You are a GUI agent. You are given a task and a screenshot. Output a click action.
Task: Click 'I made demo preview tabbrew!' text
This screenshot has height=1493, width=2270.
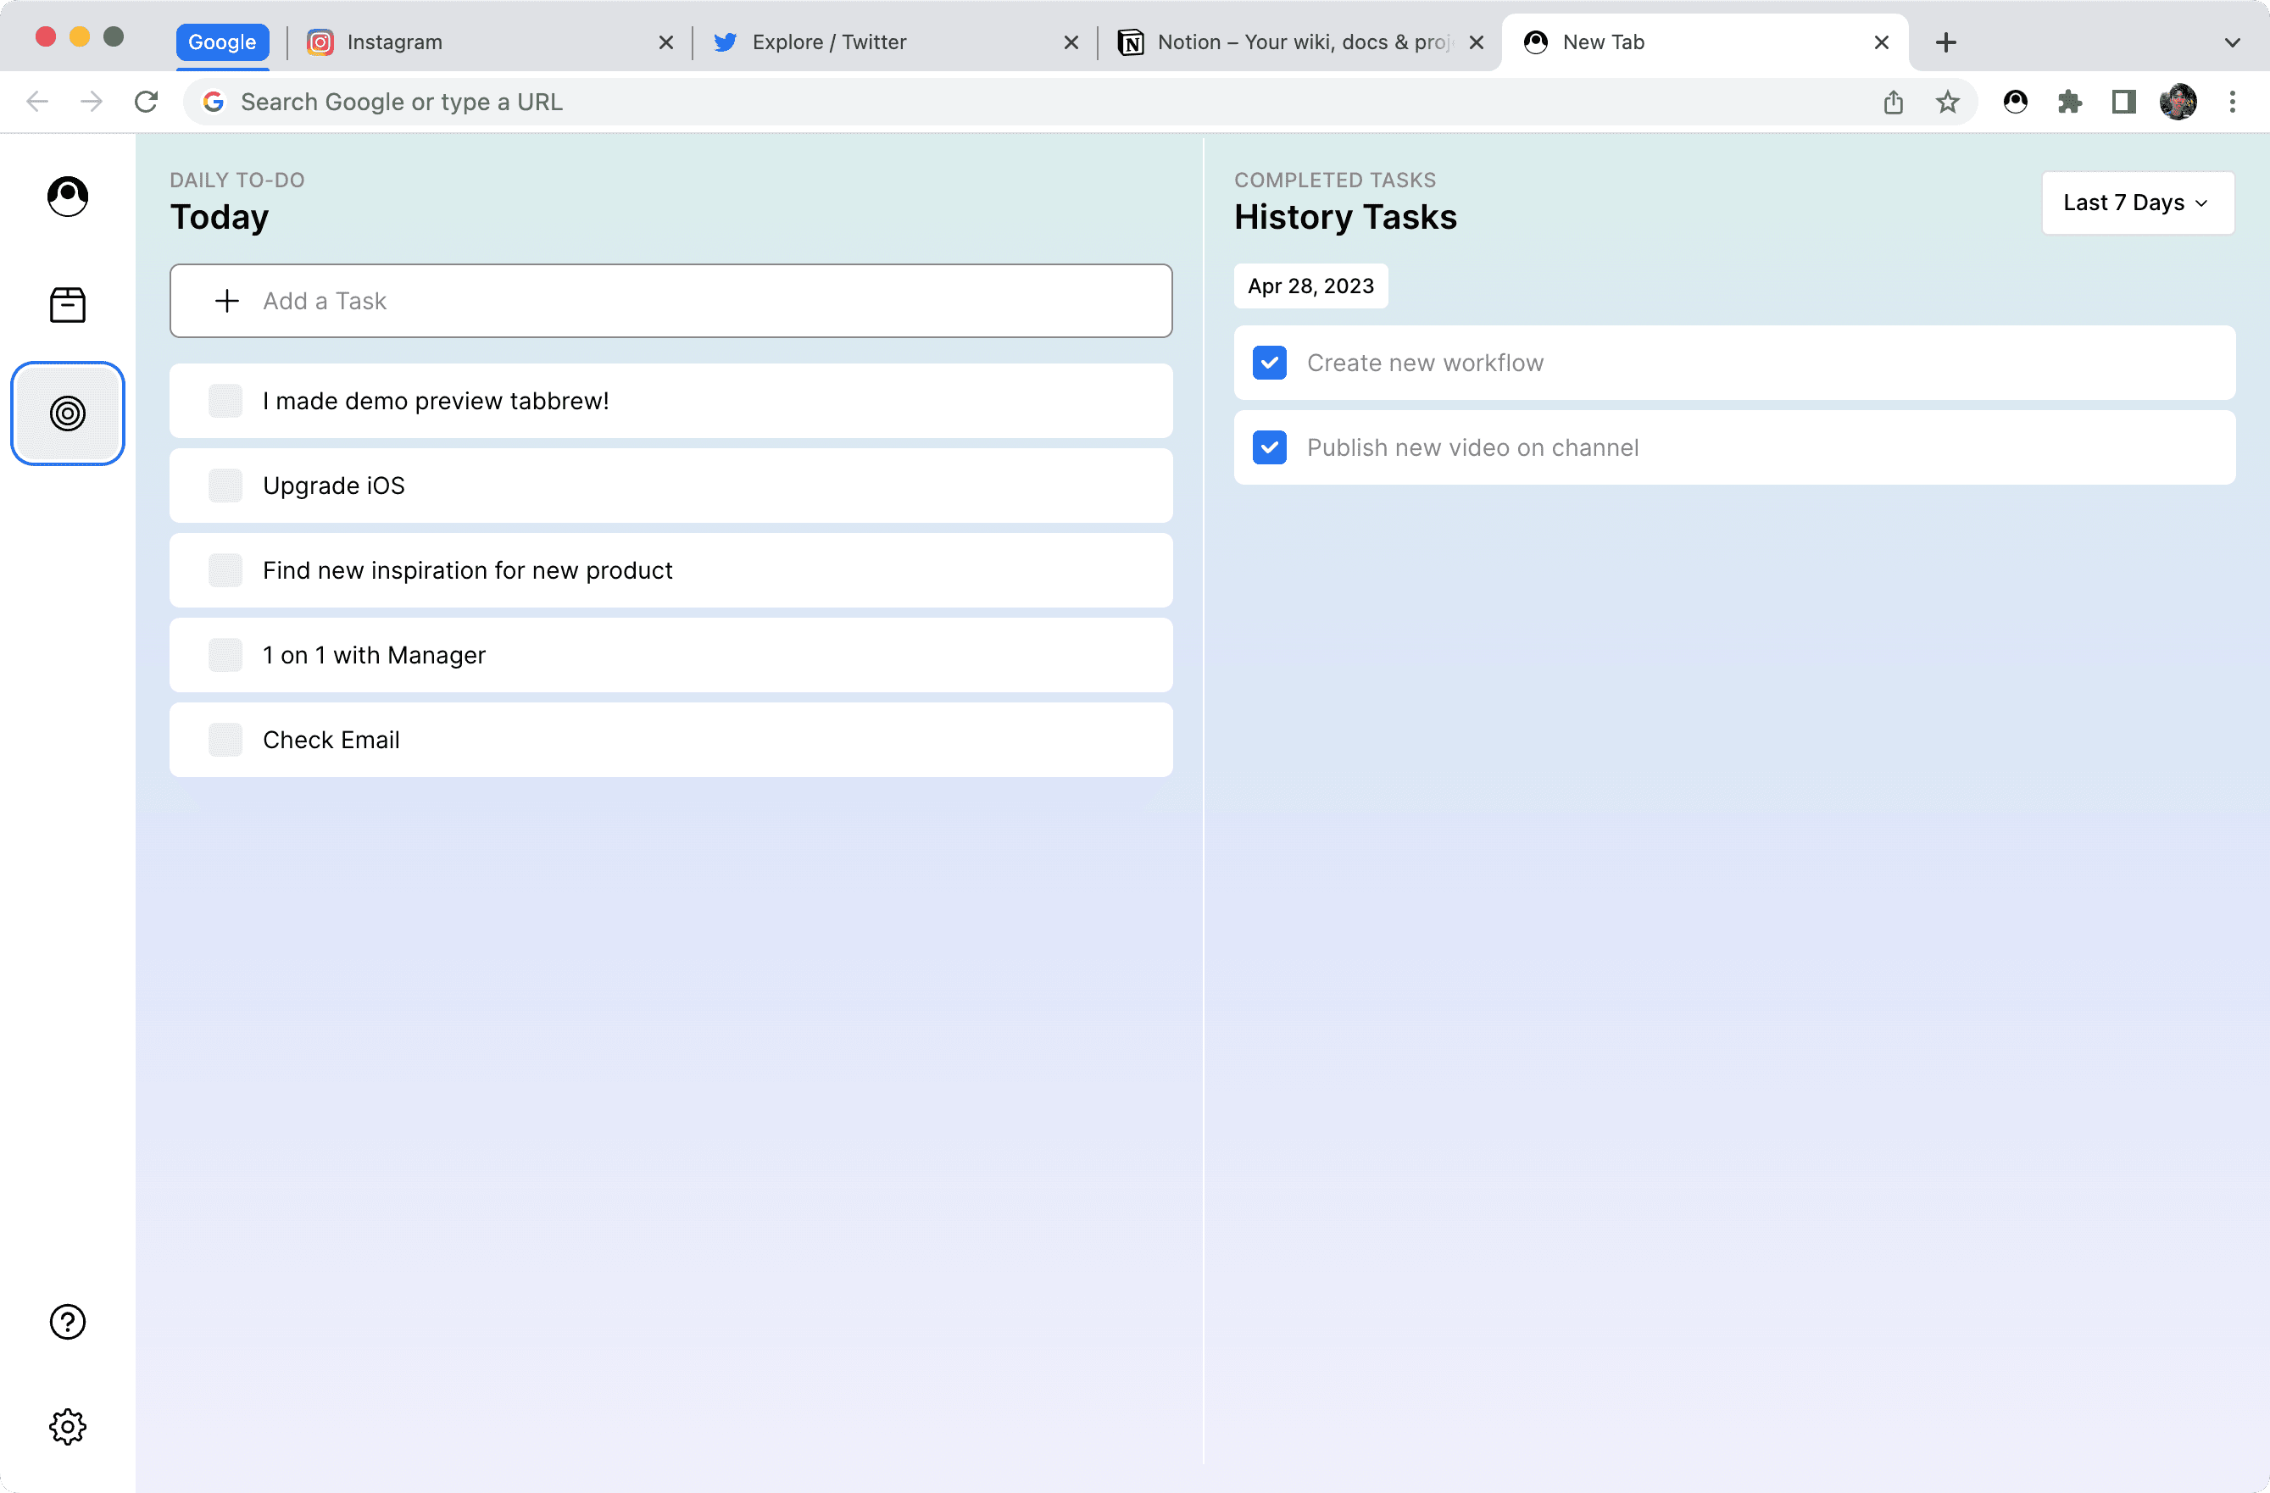pyautogui.click(x=436, y=401)
